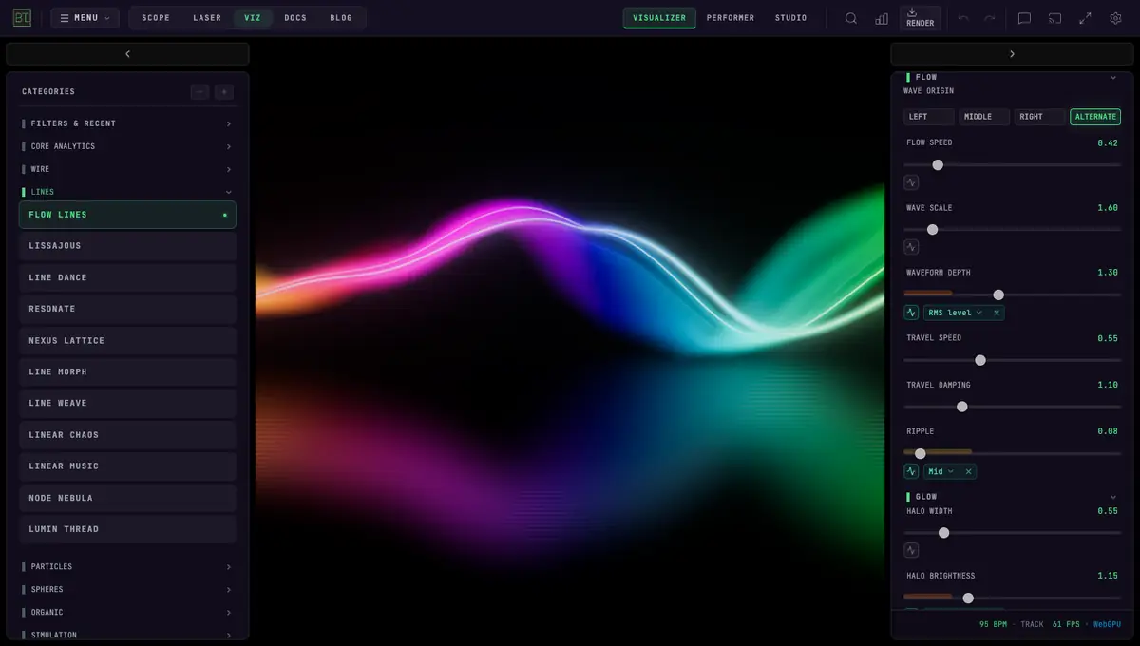Open the Blog tab
This screenshot has height=646, width=1140.
341,18
